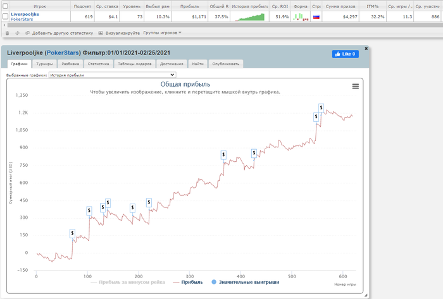Sort by the Уровень column header
This screenshot has height=299, width=443.
coord(132,6)
